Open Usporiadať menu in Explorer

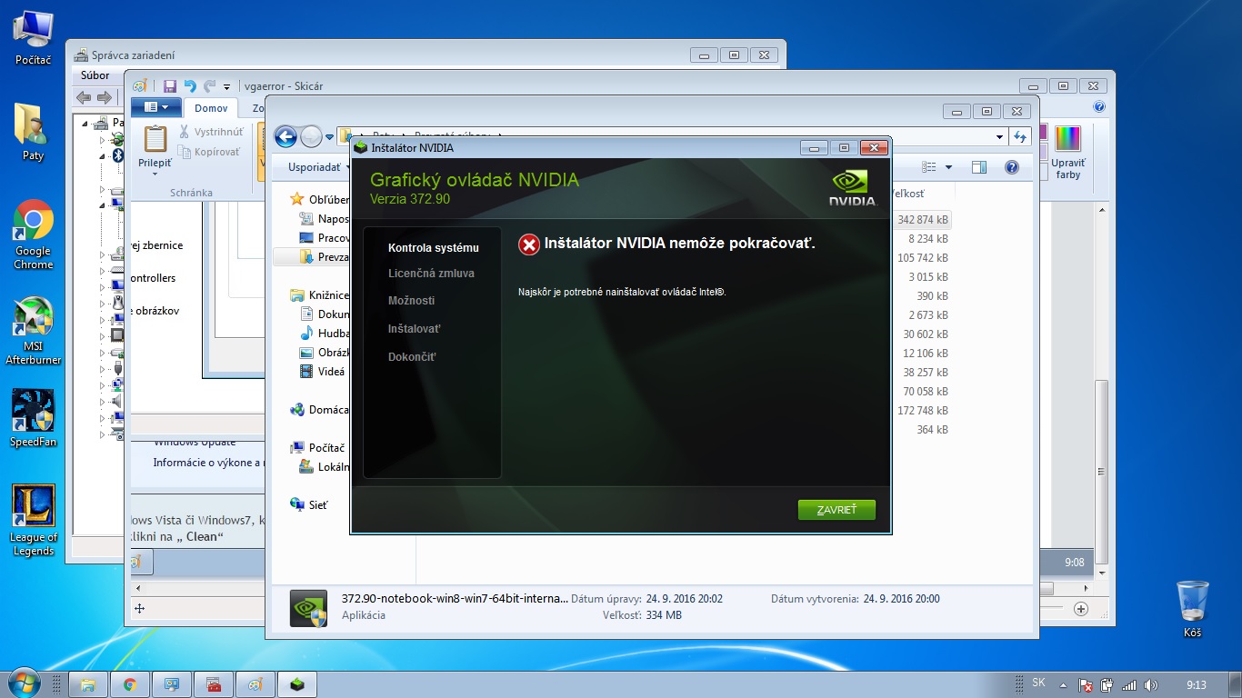[319, 167]
